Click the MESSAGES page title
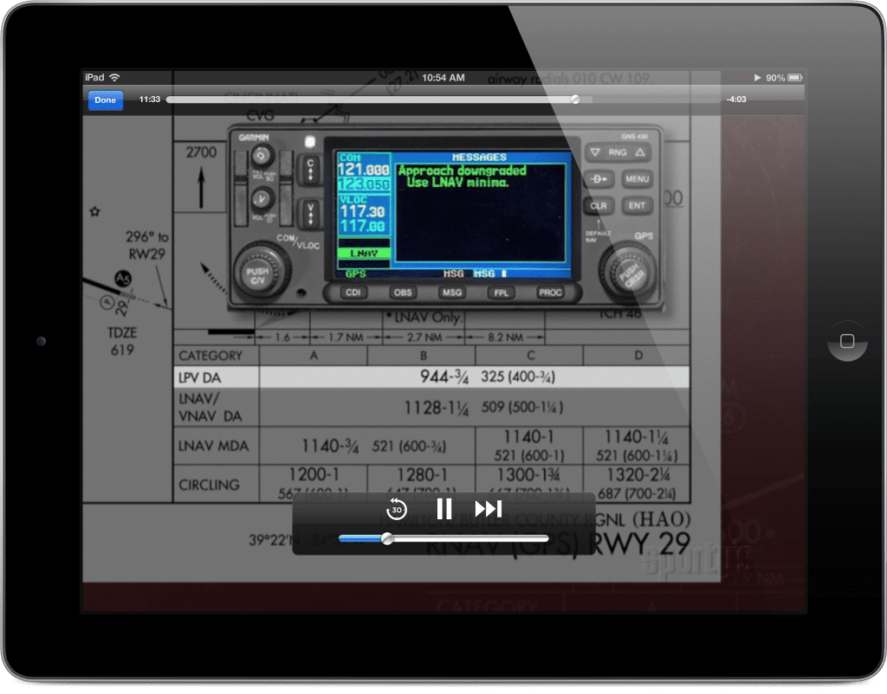Image resolution: width=887 pixels, height=694 pixels. coord(479,157)
